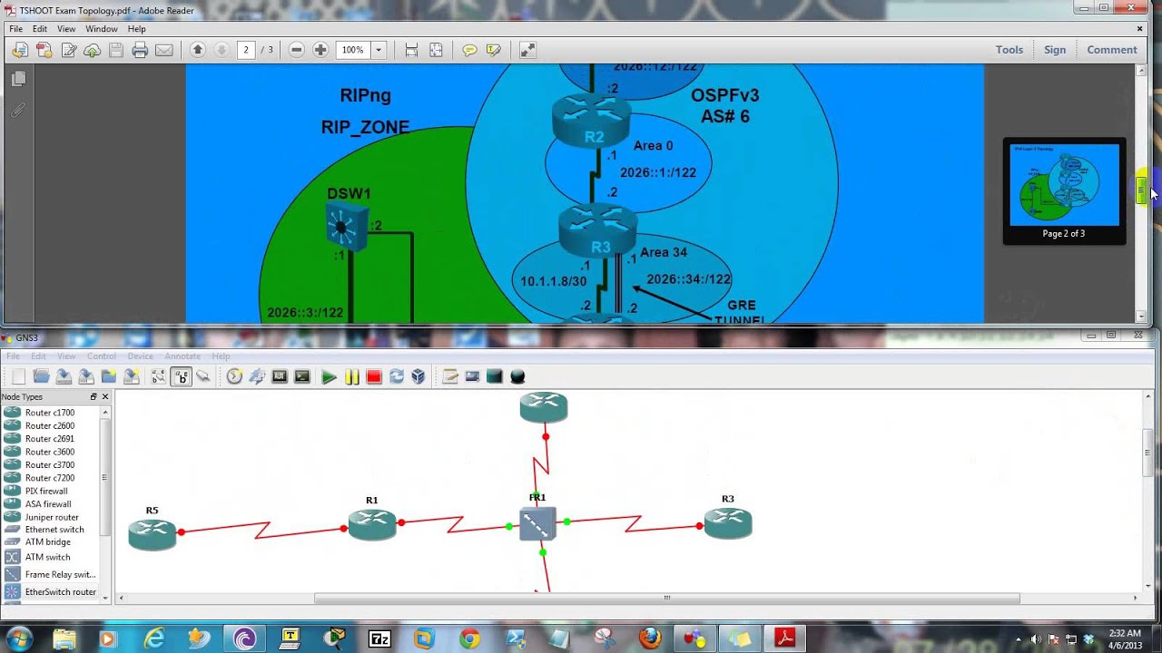
Task: Select ATM bridge in Node Types
Action: [48, 542]
